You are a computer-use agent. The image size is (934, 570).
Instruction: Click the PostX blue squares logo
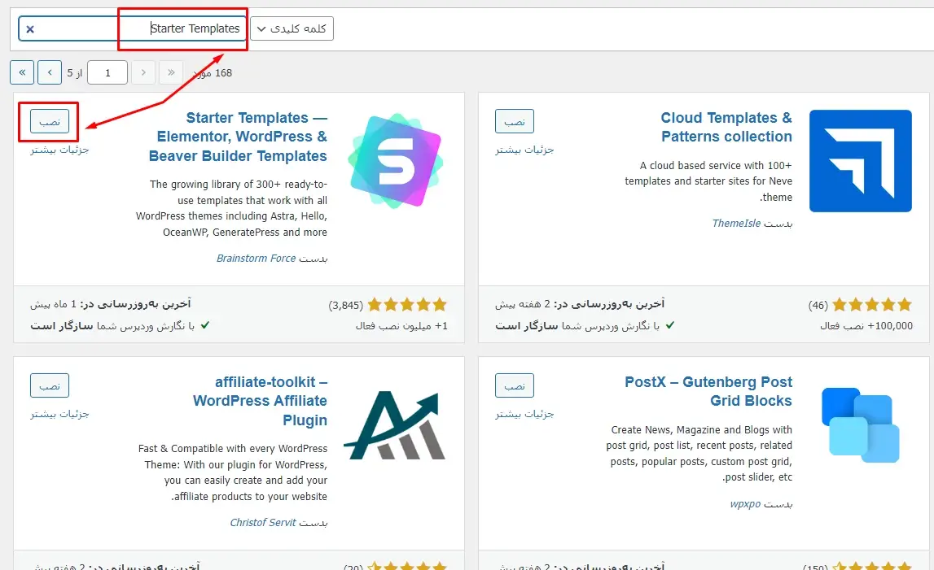(860, 425)
